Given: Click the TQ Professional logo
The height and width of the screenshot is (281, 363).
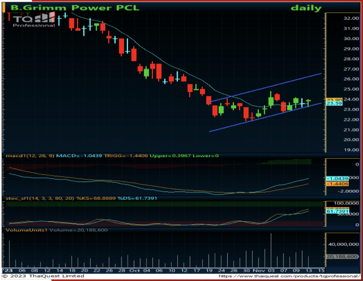Looking at the screenshot, I should coord(34,20).
